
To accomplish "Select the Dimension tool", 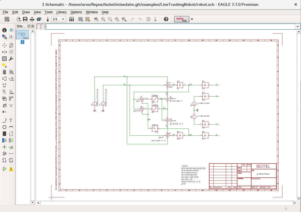I will pos(11,154).
